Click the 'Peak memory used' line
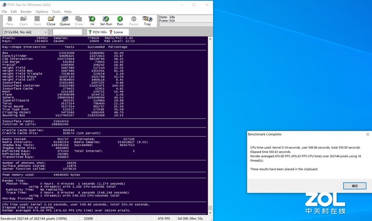This screenshot has height=221, width=372. point(41,174)
